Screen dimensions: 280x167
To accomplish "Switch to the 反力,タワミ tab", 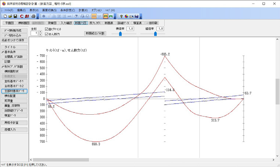I will click(x=95, y=23).
